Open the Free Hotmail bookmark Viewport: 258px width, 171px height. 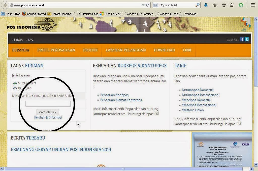110,14
